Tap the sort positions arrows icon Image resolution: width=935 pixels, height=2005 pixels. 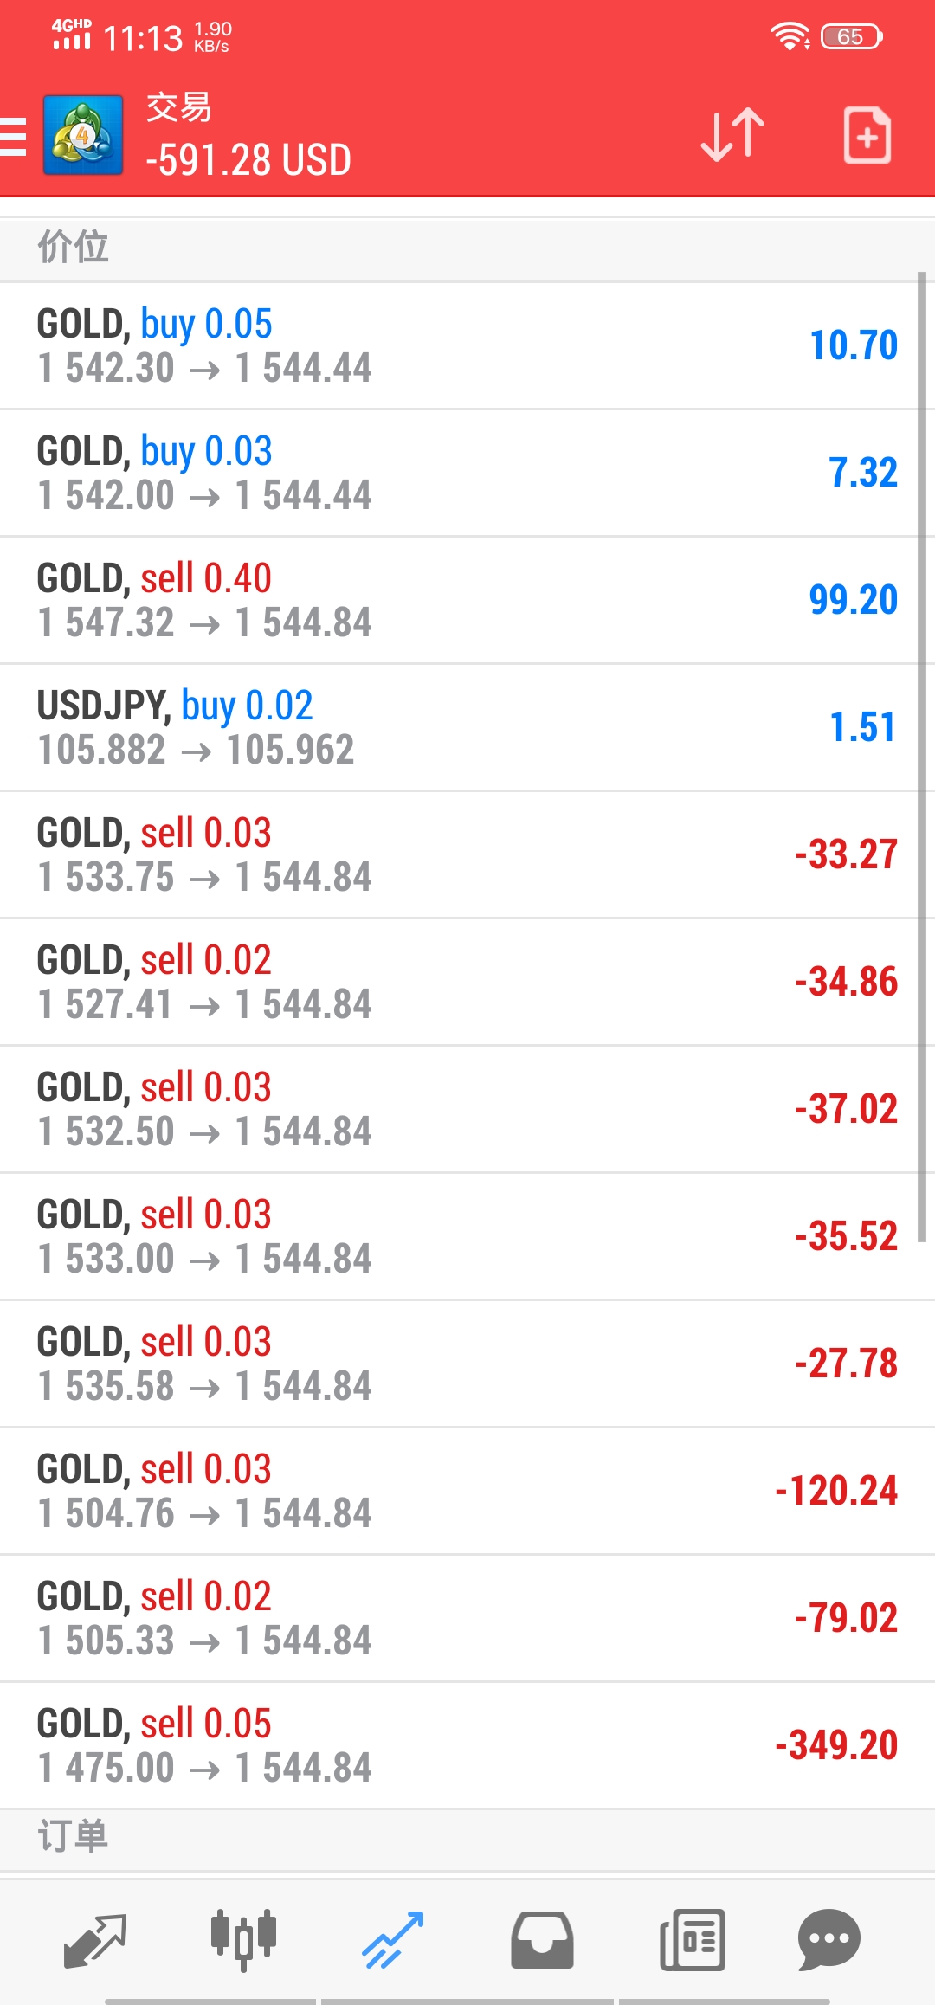tap(732, 136)
